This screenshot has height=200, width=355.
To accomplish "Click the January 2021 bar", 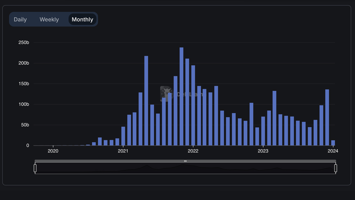I will tap(123, 136).
